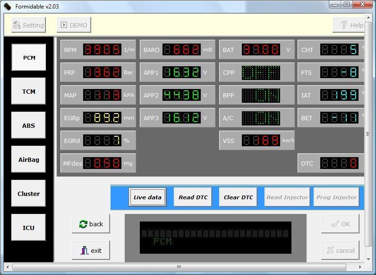Launch DEMO mode from the toolbar
Viewport: 376px width, 275px height.
click(74, 25)
